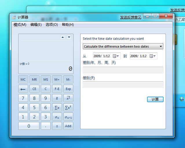Click the plus-minus sign button

(57, 126)
